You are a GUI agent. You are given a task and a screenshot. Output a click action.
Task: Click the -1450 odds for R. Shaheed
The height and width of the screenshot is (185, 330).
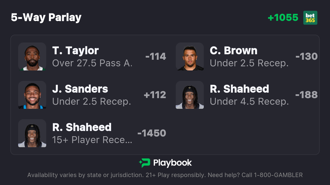[152, 133]
